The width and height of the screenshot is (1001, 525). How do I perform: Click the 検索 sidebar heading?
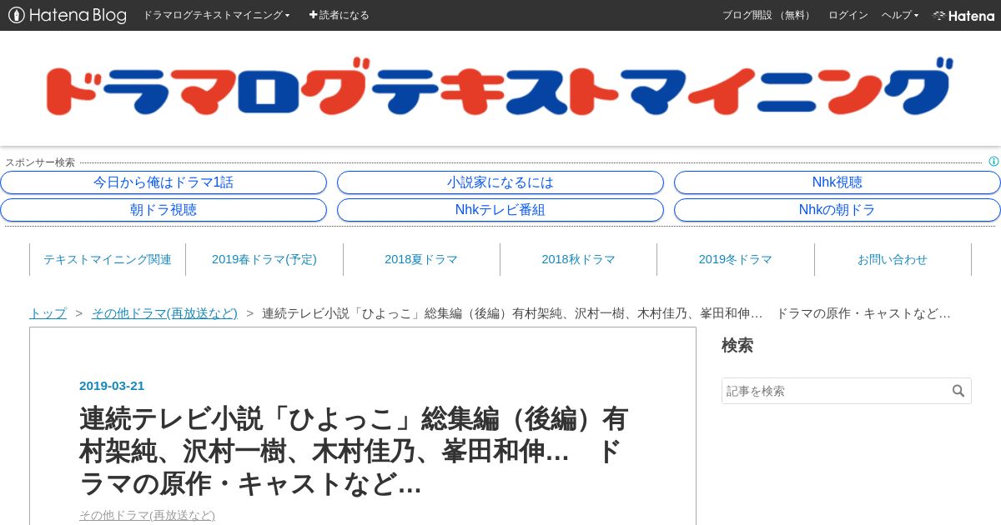(737, 345)
